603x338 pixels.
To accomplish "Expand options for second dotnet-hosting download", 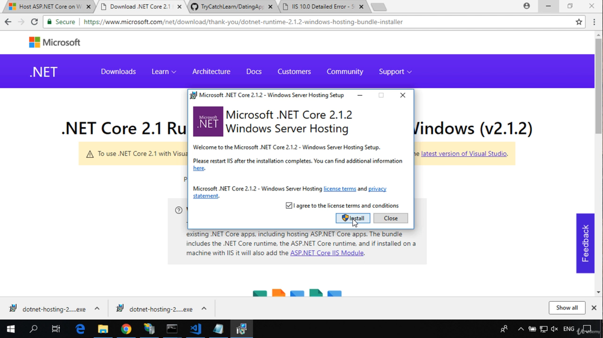I will (204, 308).
